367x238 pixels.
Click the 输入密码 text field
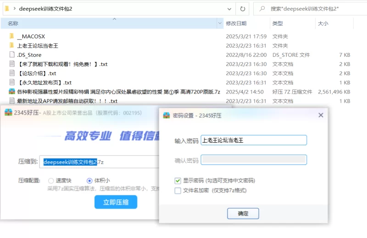click(x=254, y=140)
